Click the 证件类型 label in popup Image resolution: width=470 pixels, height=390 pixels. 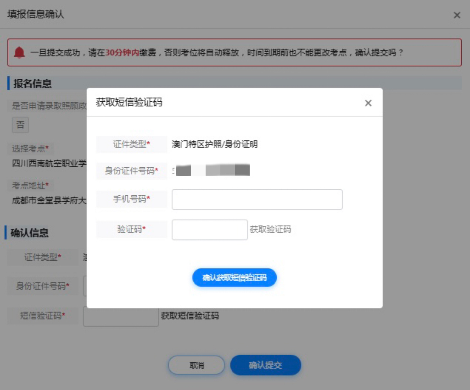coord(131,144)
